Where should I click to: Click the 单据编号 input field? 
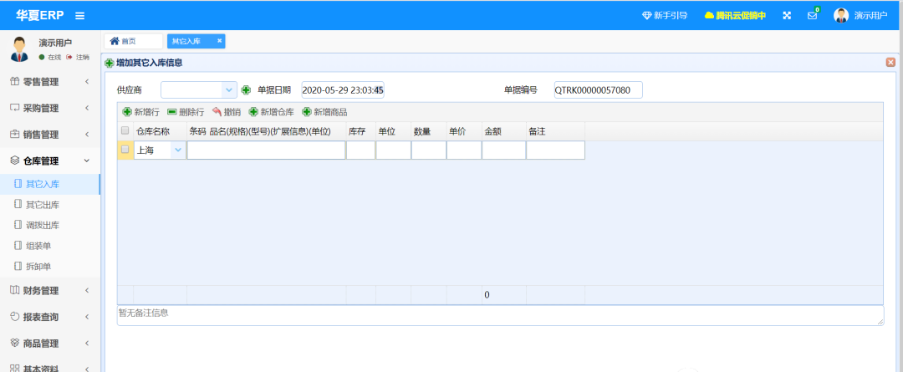tap(598, 89)
